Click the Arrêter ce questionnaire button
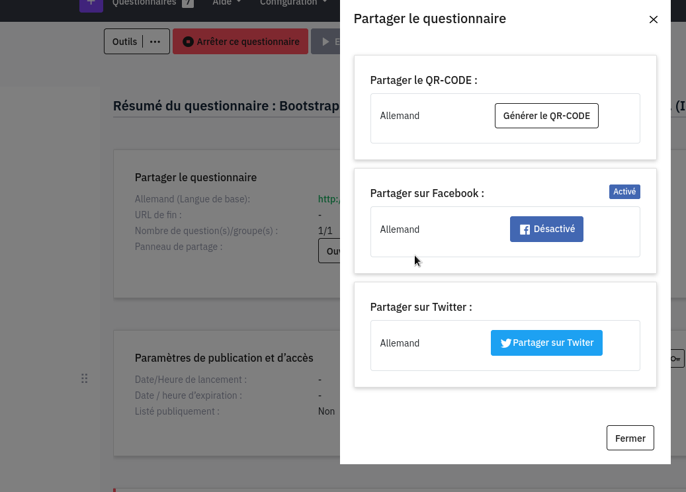 [x=241, y=42]
